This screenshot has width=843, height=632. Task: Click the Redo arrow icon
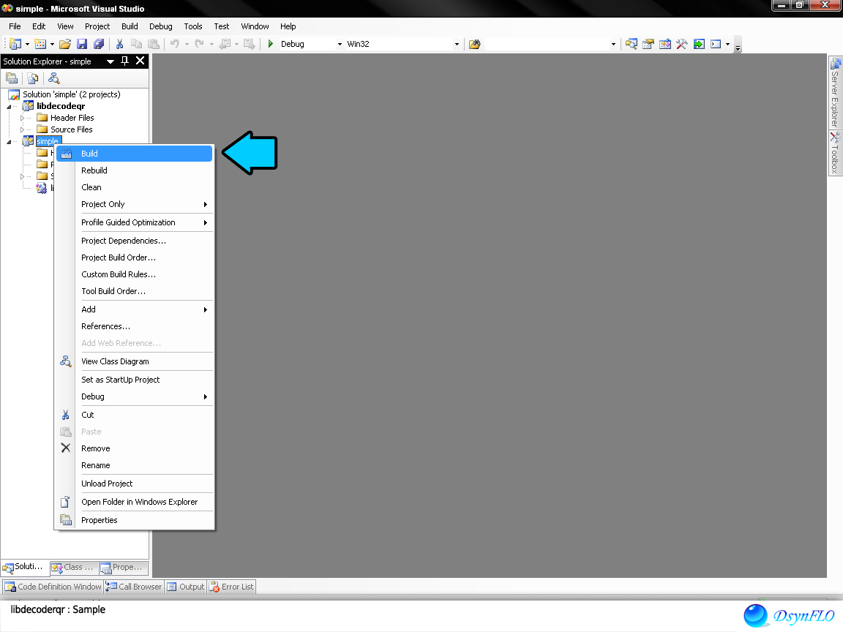(200, 44)
